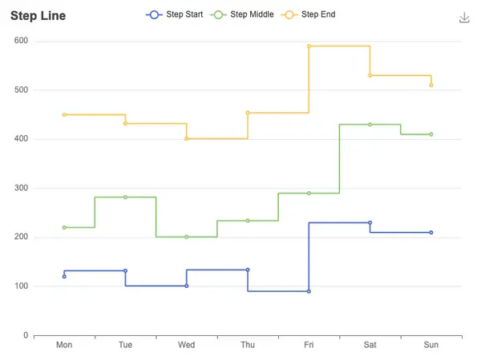The width and height of the screenshot is (481, 360).
Task: Click the blue Step Start legend marker
Action: (154, 14)
